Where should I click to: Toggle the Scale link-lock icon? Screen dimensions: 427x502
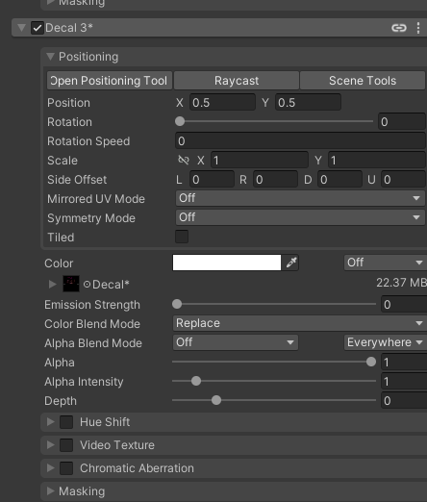pos(184,160)
